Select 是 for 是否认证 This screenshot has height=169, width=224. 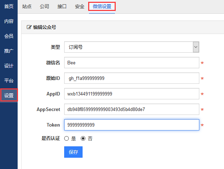[x=66, y=139]
